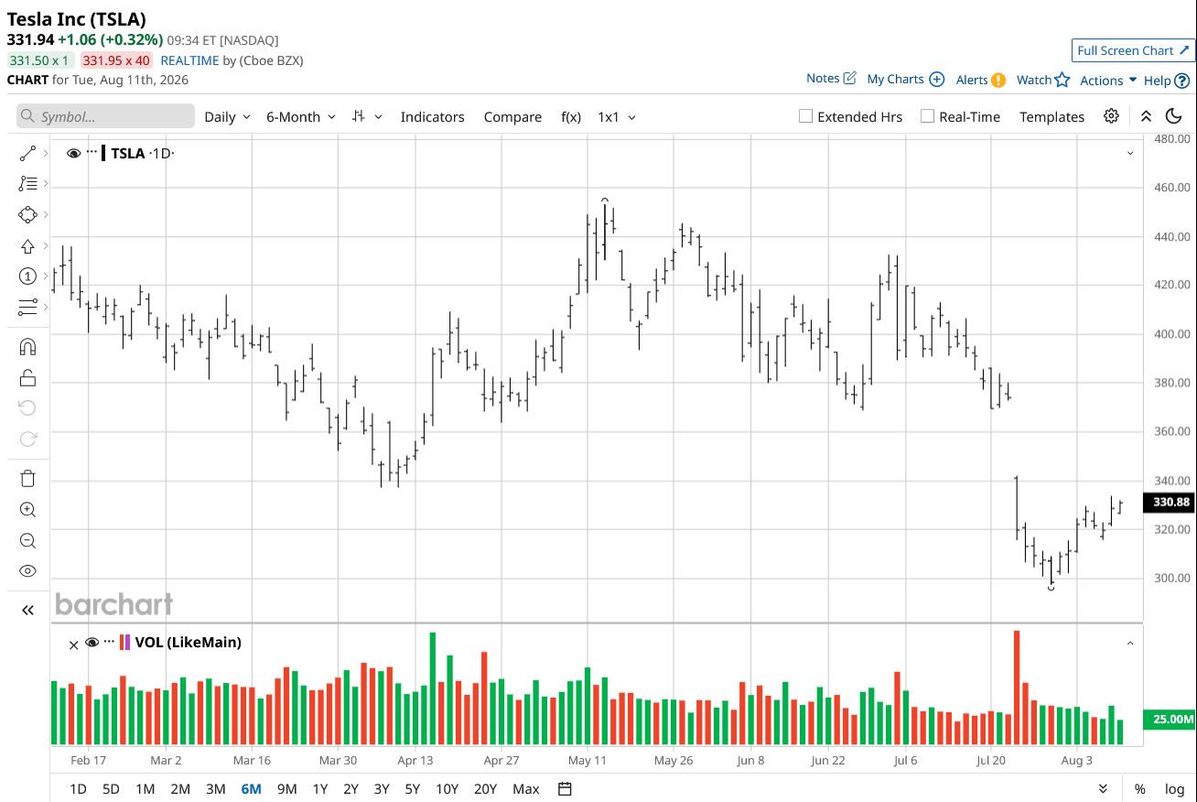The height and width of the screenshot is (802, 1197).
Task: Collapse the left drawing toolbar
Action: pyautogui.click(x=27, y=611)
